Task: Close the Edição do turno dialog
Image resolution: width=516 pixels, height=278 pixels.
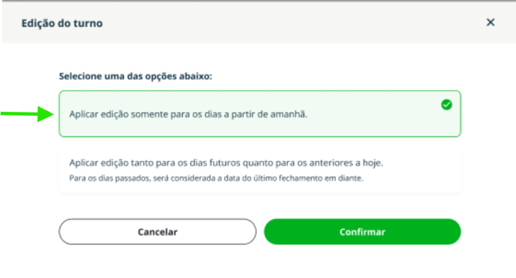Action: pos(490,22)
